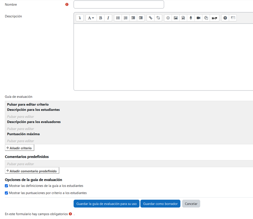Apply bold formatting in the editor
Screen dimensions: 253x219
coord(100,18)
